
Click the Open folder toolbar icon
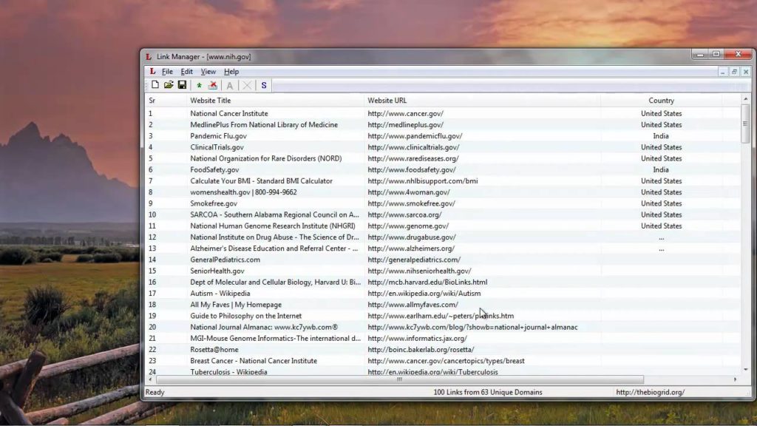169,85
